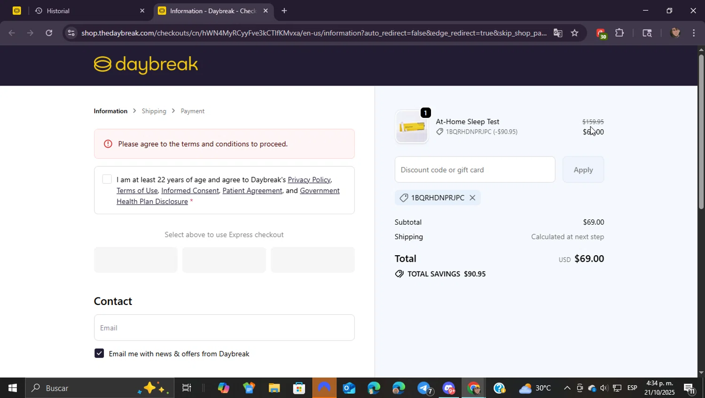The image size is (705, 398).
Task: Click the Calculated at next step text
Action: click(x=567, y=237)
